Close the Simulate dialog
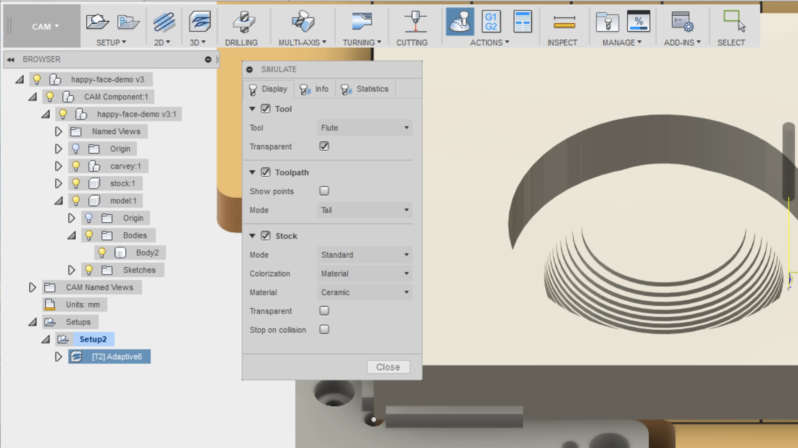798x448 pixels. coord(388,367)
